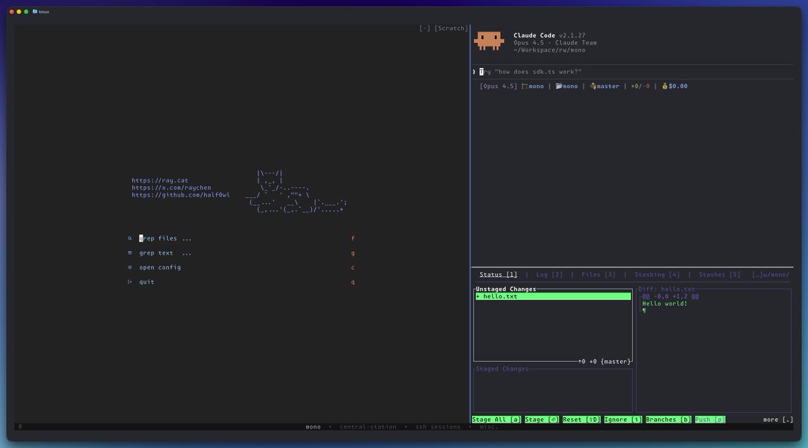Switch to the central-station tmux window
Image resolution: width=808 pixels, height=448 pixels.
tap(368, 427)
